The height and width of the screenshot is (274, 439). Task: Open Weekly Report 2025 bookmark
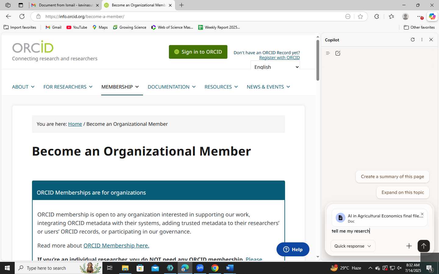pyautogui.click(x=219, y=27)
